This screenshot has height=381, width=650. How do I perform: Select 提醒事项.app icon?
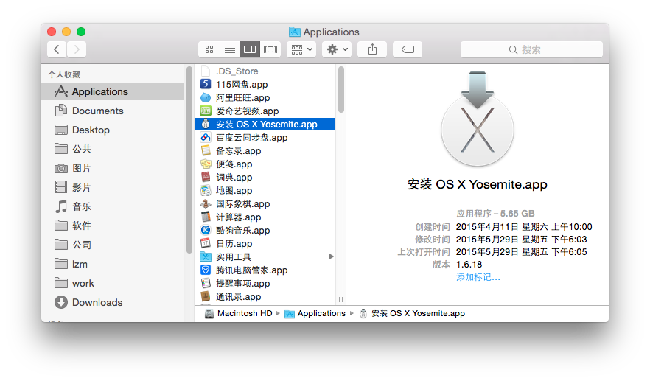point(206,283)
